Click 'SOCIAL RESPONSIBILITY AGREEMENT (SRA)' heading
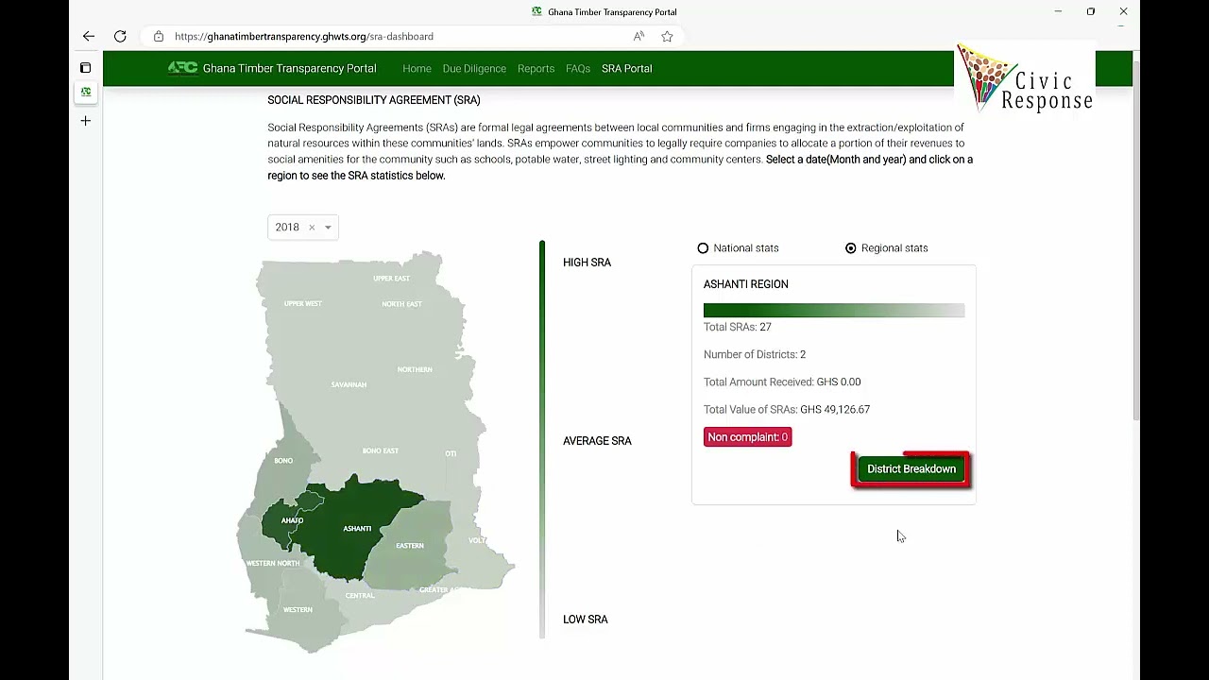1209x680 pixels. (x=374, y=100)
